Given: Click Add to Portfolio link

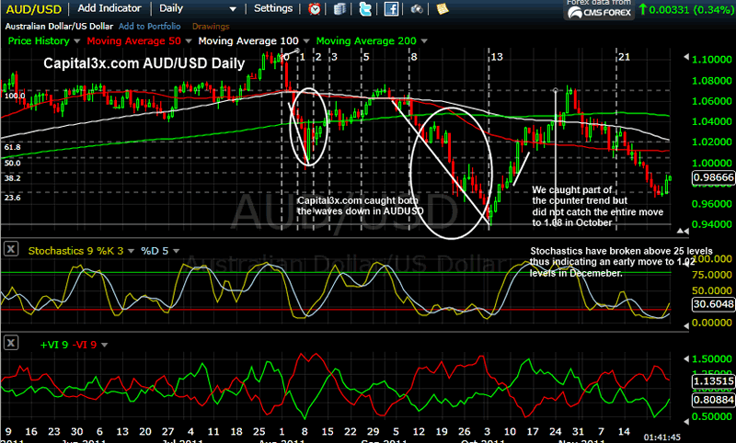Looking at the screenshot, I should (x=149, y=27).
